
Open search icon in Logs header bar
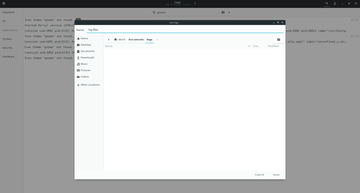pos(327,4)
